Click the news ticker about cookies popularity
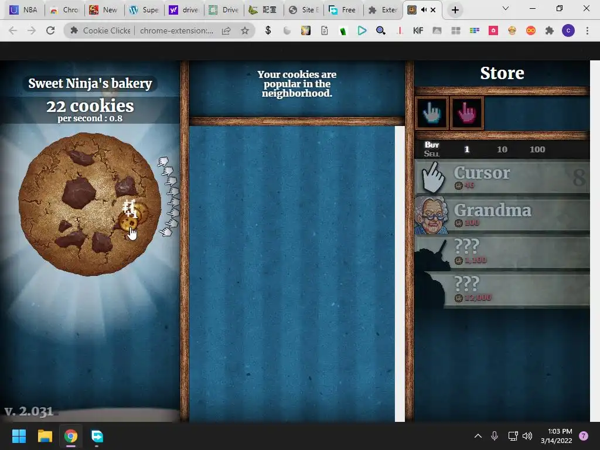 pyautogui.click(x=297, y=84)
